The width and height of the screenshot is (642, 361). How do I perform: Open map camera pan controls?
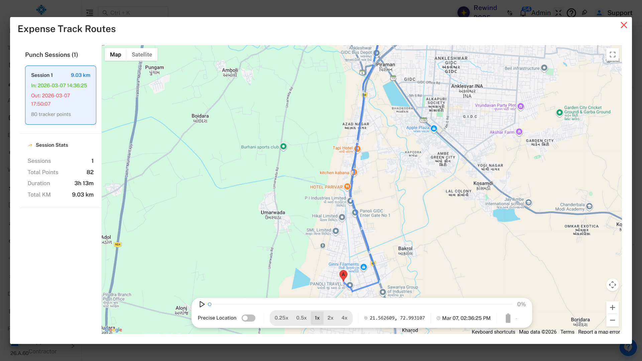(613, 285)
